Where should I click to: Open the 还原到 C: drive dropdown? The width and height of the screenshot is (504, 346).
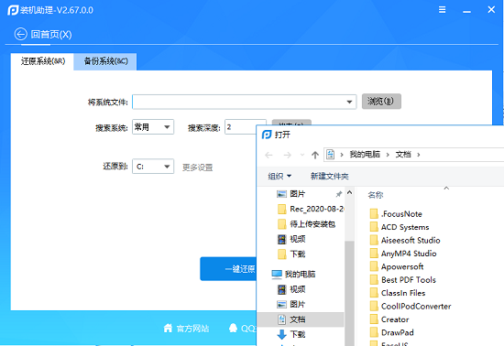[x=153, y=167]
